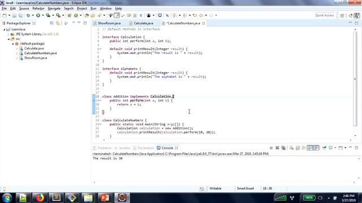Viewport: 362px width, 203px height.
Task: Open the dropdown arrow beside Debug icon
Action: point(33,15)
